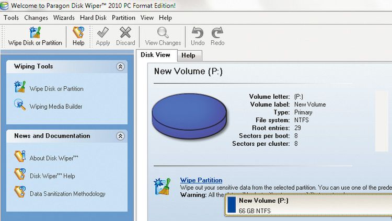Click the Disk Wiper Help book icon
This screenshot has height=221, width=392.
click(x=20, y=174)
